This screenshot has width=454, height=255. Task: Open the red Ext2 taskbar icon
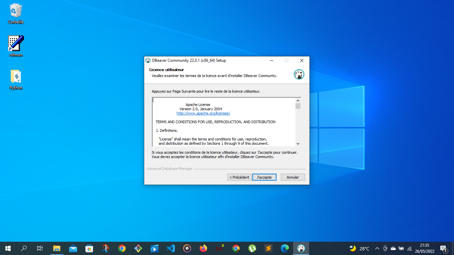click(x=220, y=248)
